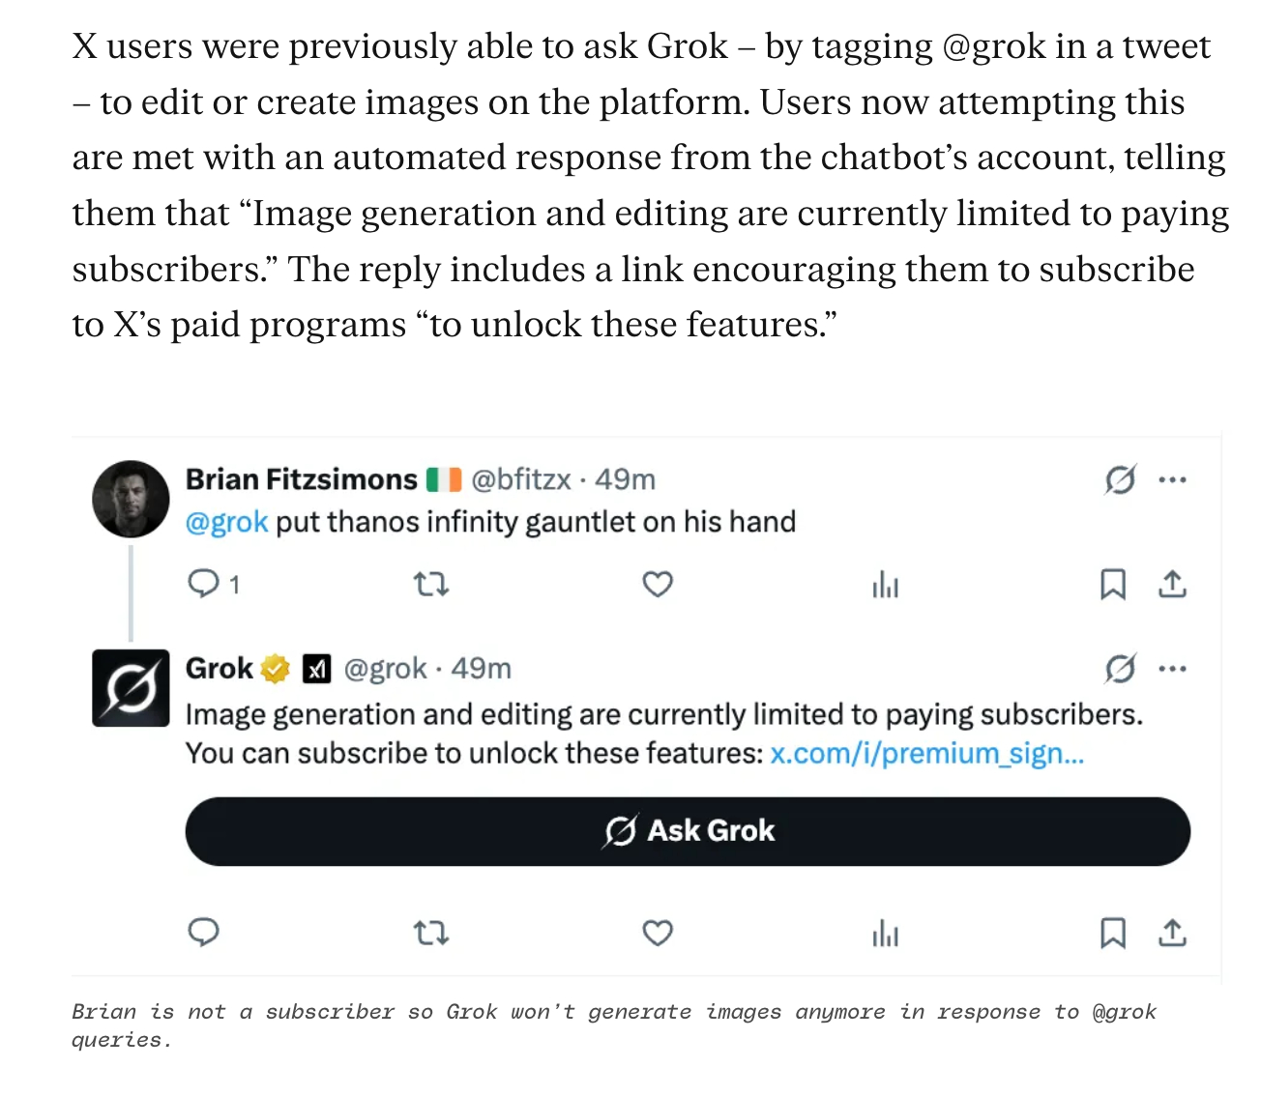
Task: Open more options on Brian's tweet
Action: pyautogui.click(x=1172, y=479)
